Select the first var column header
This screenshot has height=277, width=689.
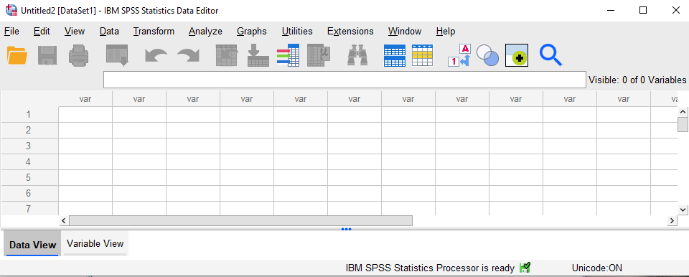click(85, 99)
